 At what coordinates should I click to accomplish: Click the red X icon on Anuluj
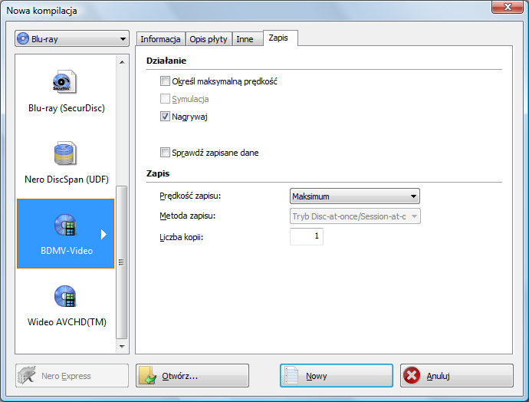coord(412,375)
